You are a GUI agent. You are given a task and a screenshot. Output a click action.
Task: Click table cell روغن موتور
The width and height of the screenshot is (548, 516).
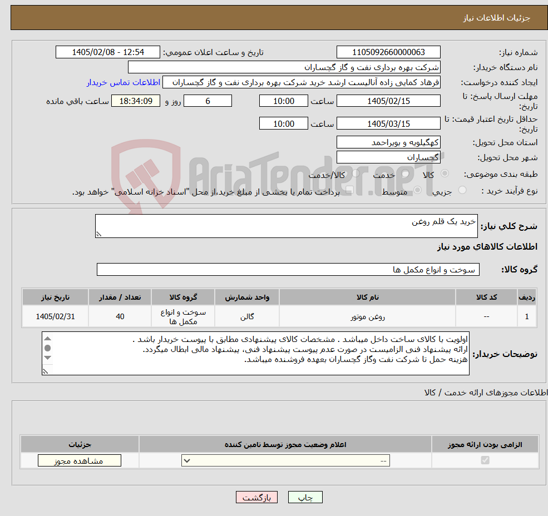point(367,316)
